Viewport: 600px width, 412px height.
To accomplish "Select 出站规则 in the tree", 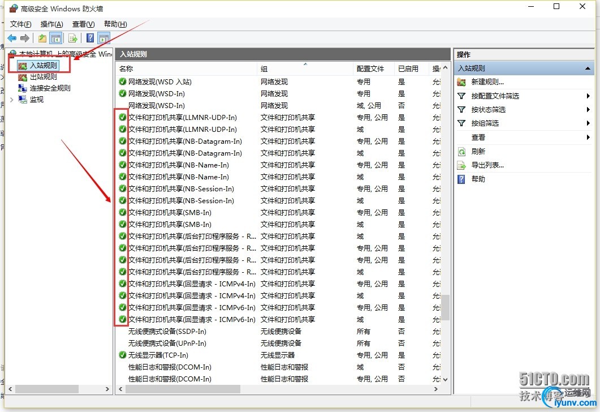I will [43, 76].
